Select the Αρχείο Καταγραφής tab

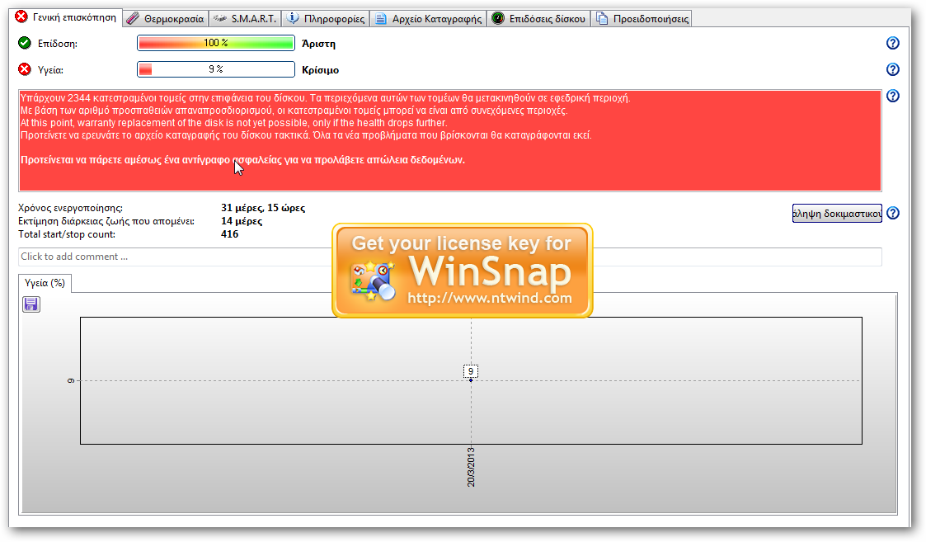click(x=428, y=19)
